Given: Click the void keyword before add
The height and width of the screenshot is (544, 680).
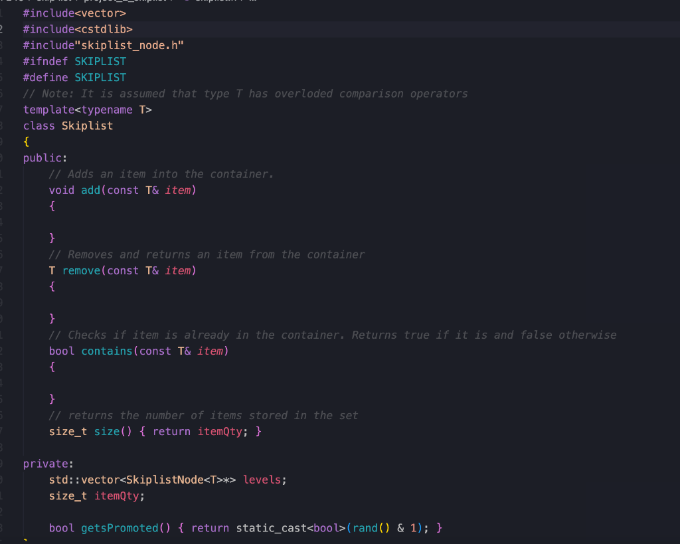Looking at the screenshot, I should (x=62, y=190).
